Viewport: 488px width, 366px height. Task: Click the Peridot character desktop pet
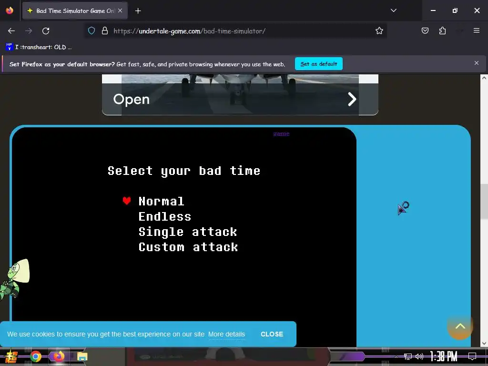[14, 280]
